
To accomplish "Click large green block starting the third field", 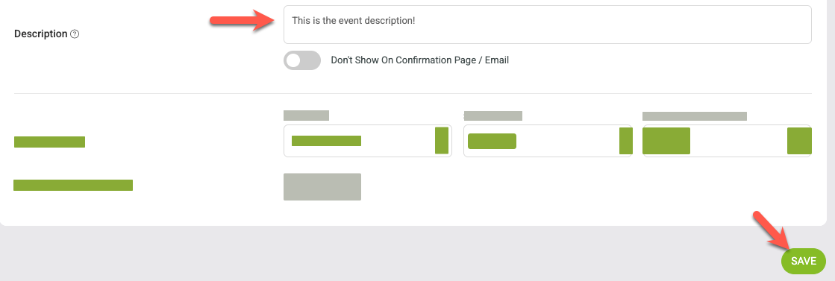I will point(666,140).
